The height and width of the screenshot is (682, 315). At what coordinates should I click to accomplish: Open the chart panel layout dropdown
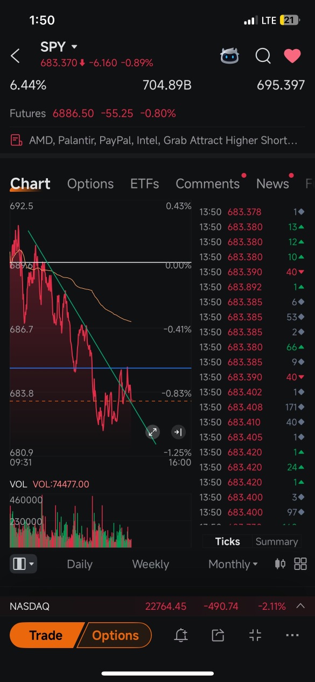[x=23, y=564]
